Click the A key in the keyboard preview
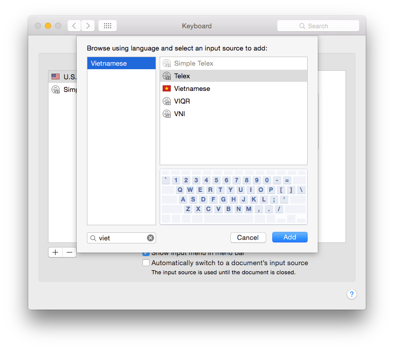Screen dimensions: 394x350 tap(183, 199)
